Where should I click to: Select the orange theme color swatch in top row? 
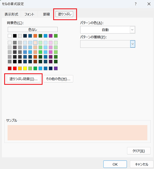[x=35, y=36]
